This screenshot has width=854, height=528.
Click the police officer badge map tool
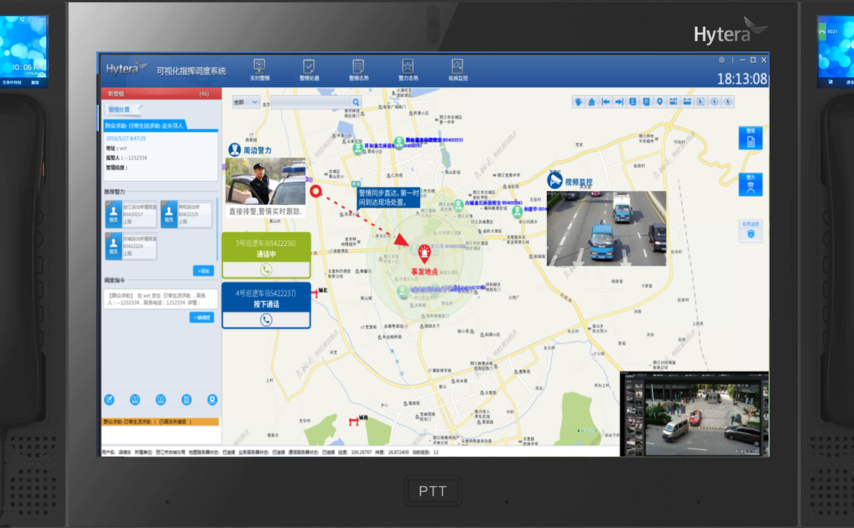tap(633, 102)
